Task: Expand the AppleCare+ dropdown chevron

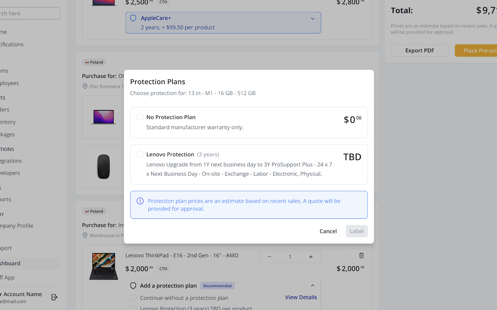Action: point(313,19)
